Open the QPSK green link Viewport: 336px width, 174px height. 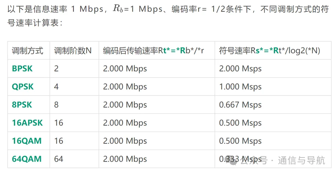pos(22,87)
